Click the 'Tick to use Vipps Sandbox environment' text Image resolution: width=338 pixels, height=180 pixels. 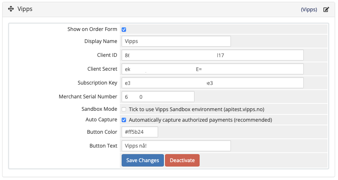click(197, 109)
